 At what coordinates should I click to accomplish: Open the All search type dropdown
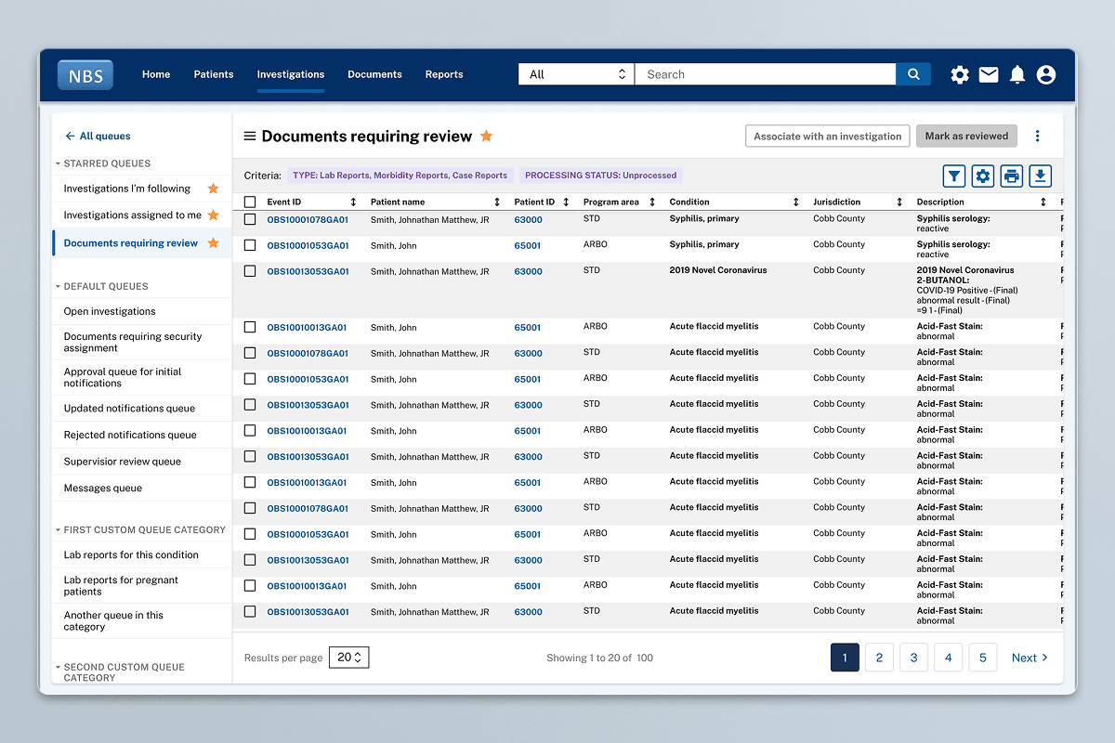(x=576, y=74)
